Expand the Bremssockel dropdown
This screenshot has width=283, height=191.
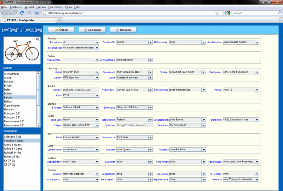coord(97,48)
